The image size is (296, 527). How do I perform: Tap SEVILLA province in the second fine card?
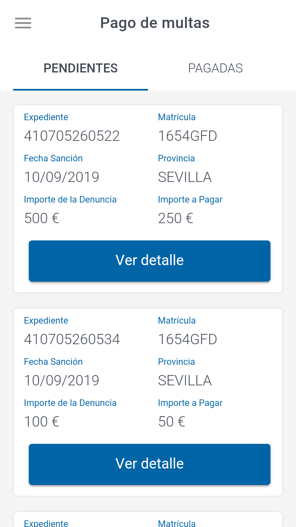coord(185,380)
